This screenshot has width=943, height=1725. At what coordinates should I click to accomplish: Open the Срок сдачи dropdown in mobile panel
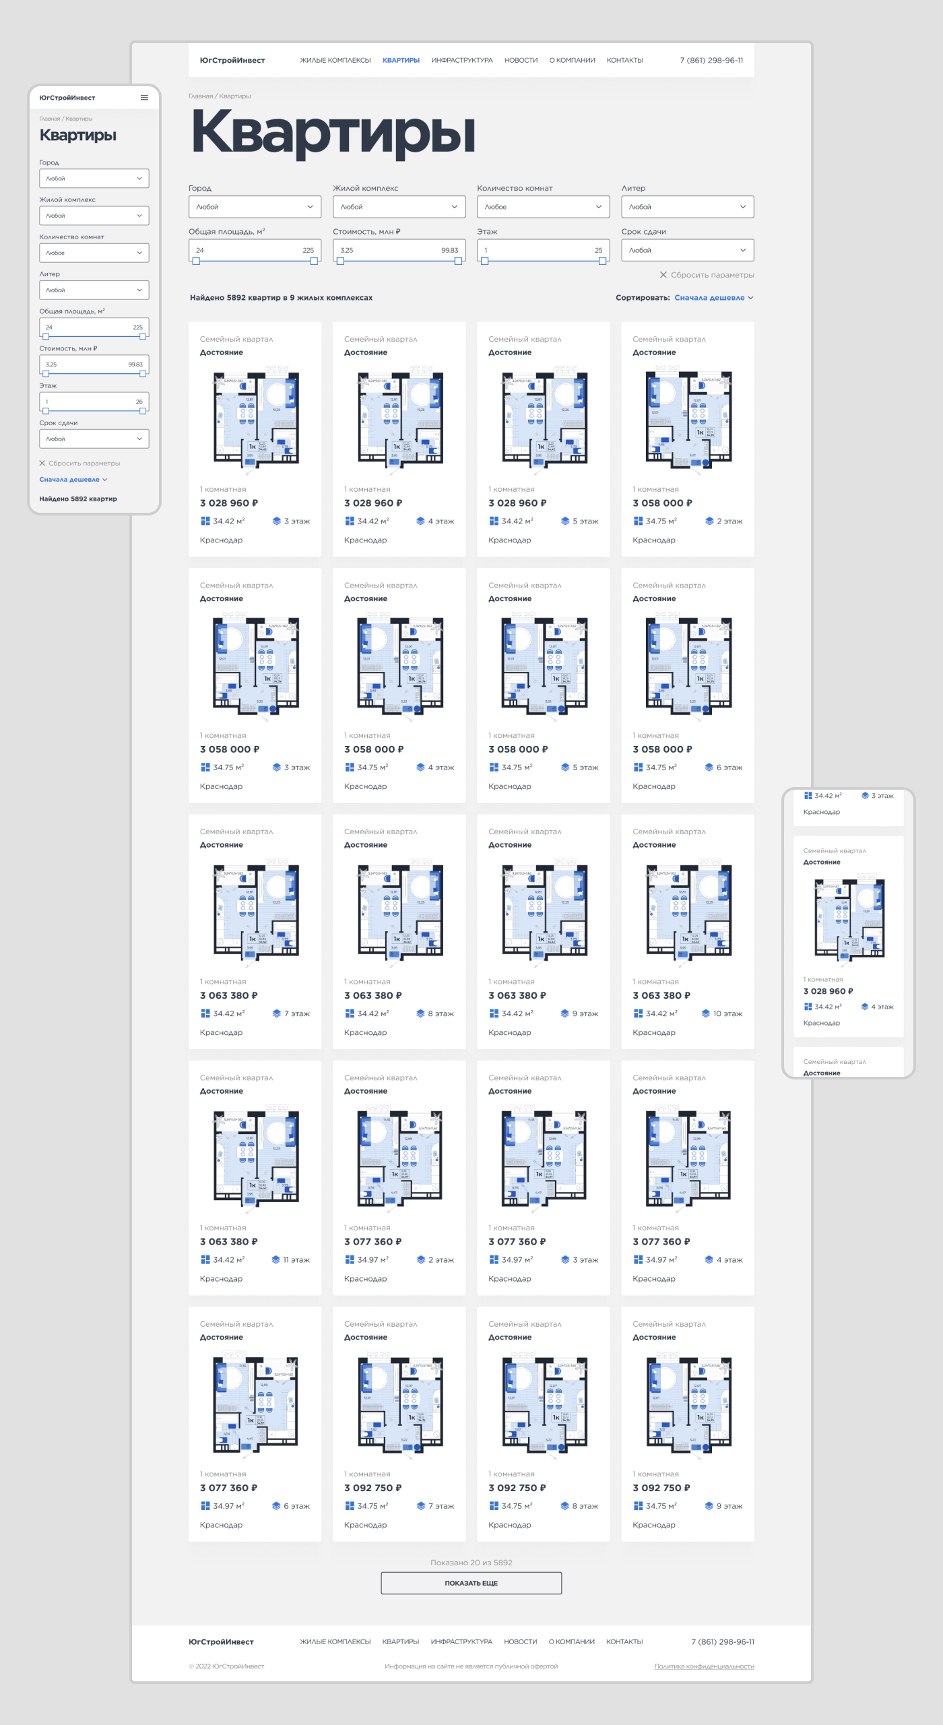tap(94, 439)
